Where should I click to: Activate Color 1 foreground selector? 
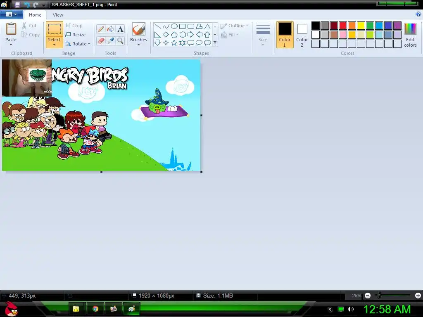point(285,35)
